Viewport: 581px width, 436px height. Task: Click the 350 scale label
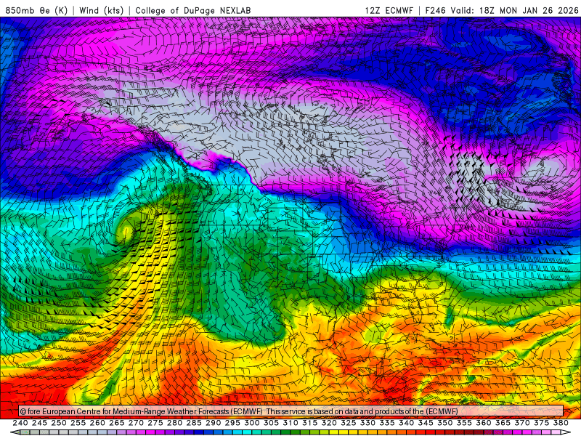coord(445,423)
